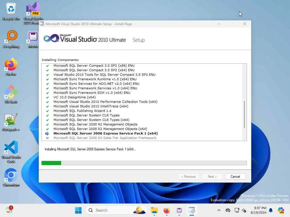Click pause icon beside Data-Tier Application Framework

click(47, 138)
